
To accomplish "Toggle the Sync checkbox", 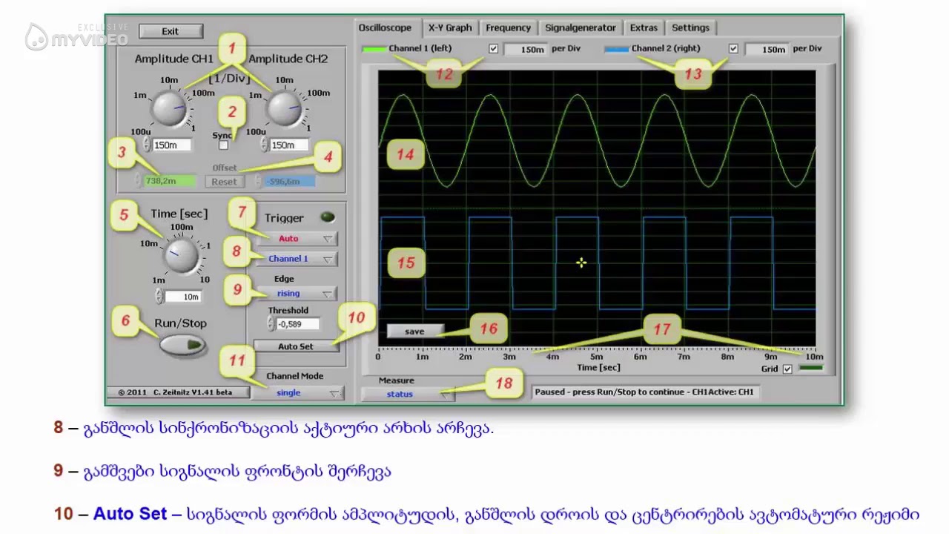I will [223, 145].
